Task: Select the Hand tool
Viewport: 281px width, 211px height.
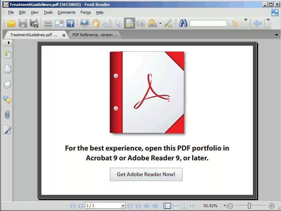Action: click(96, 23)
